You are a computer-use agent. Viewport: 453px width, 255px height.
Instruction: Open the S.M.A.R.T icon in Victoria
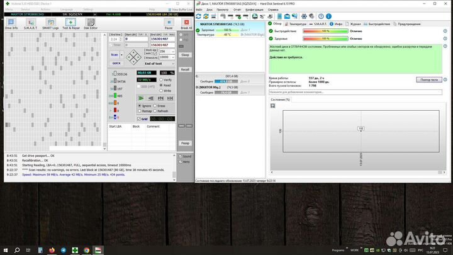pyautogui.click(x=31, y=24)
